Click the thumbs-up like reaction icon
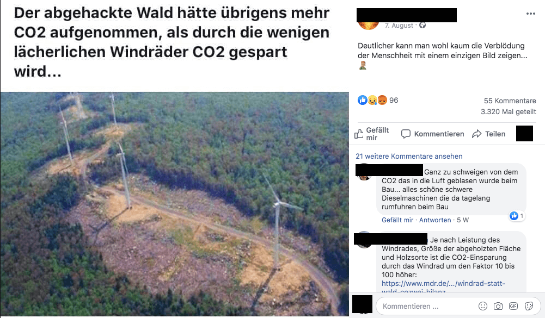The image size is (545, 318). 363,101
